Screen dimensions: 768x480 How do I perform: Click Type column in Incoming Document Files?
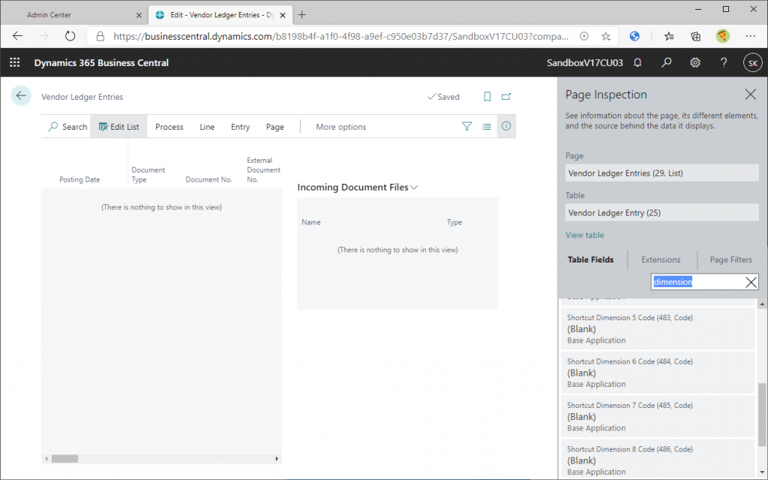click(454, 222)
